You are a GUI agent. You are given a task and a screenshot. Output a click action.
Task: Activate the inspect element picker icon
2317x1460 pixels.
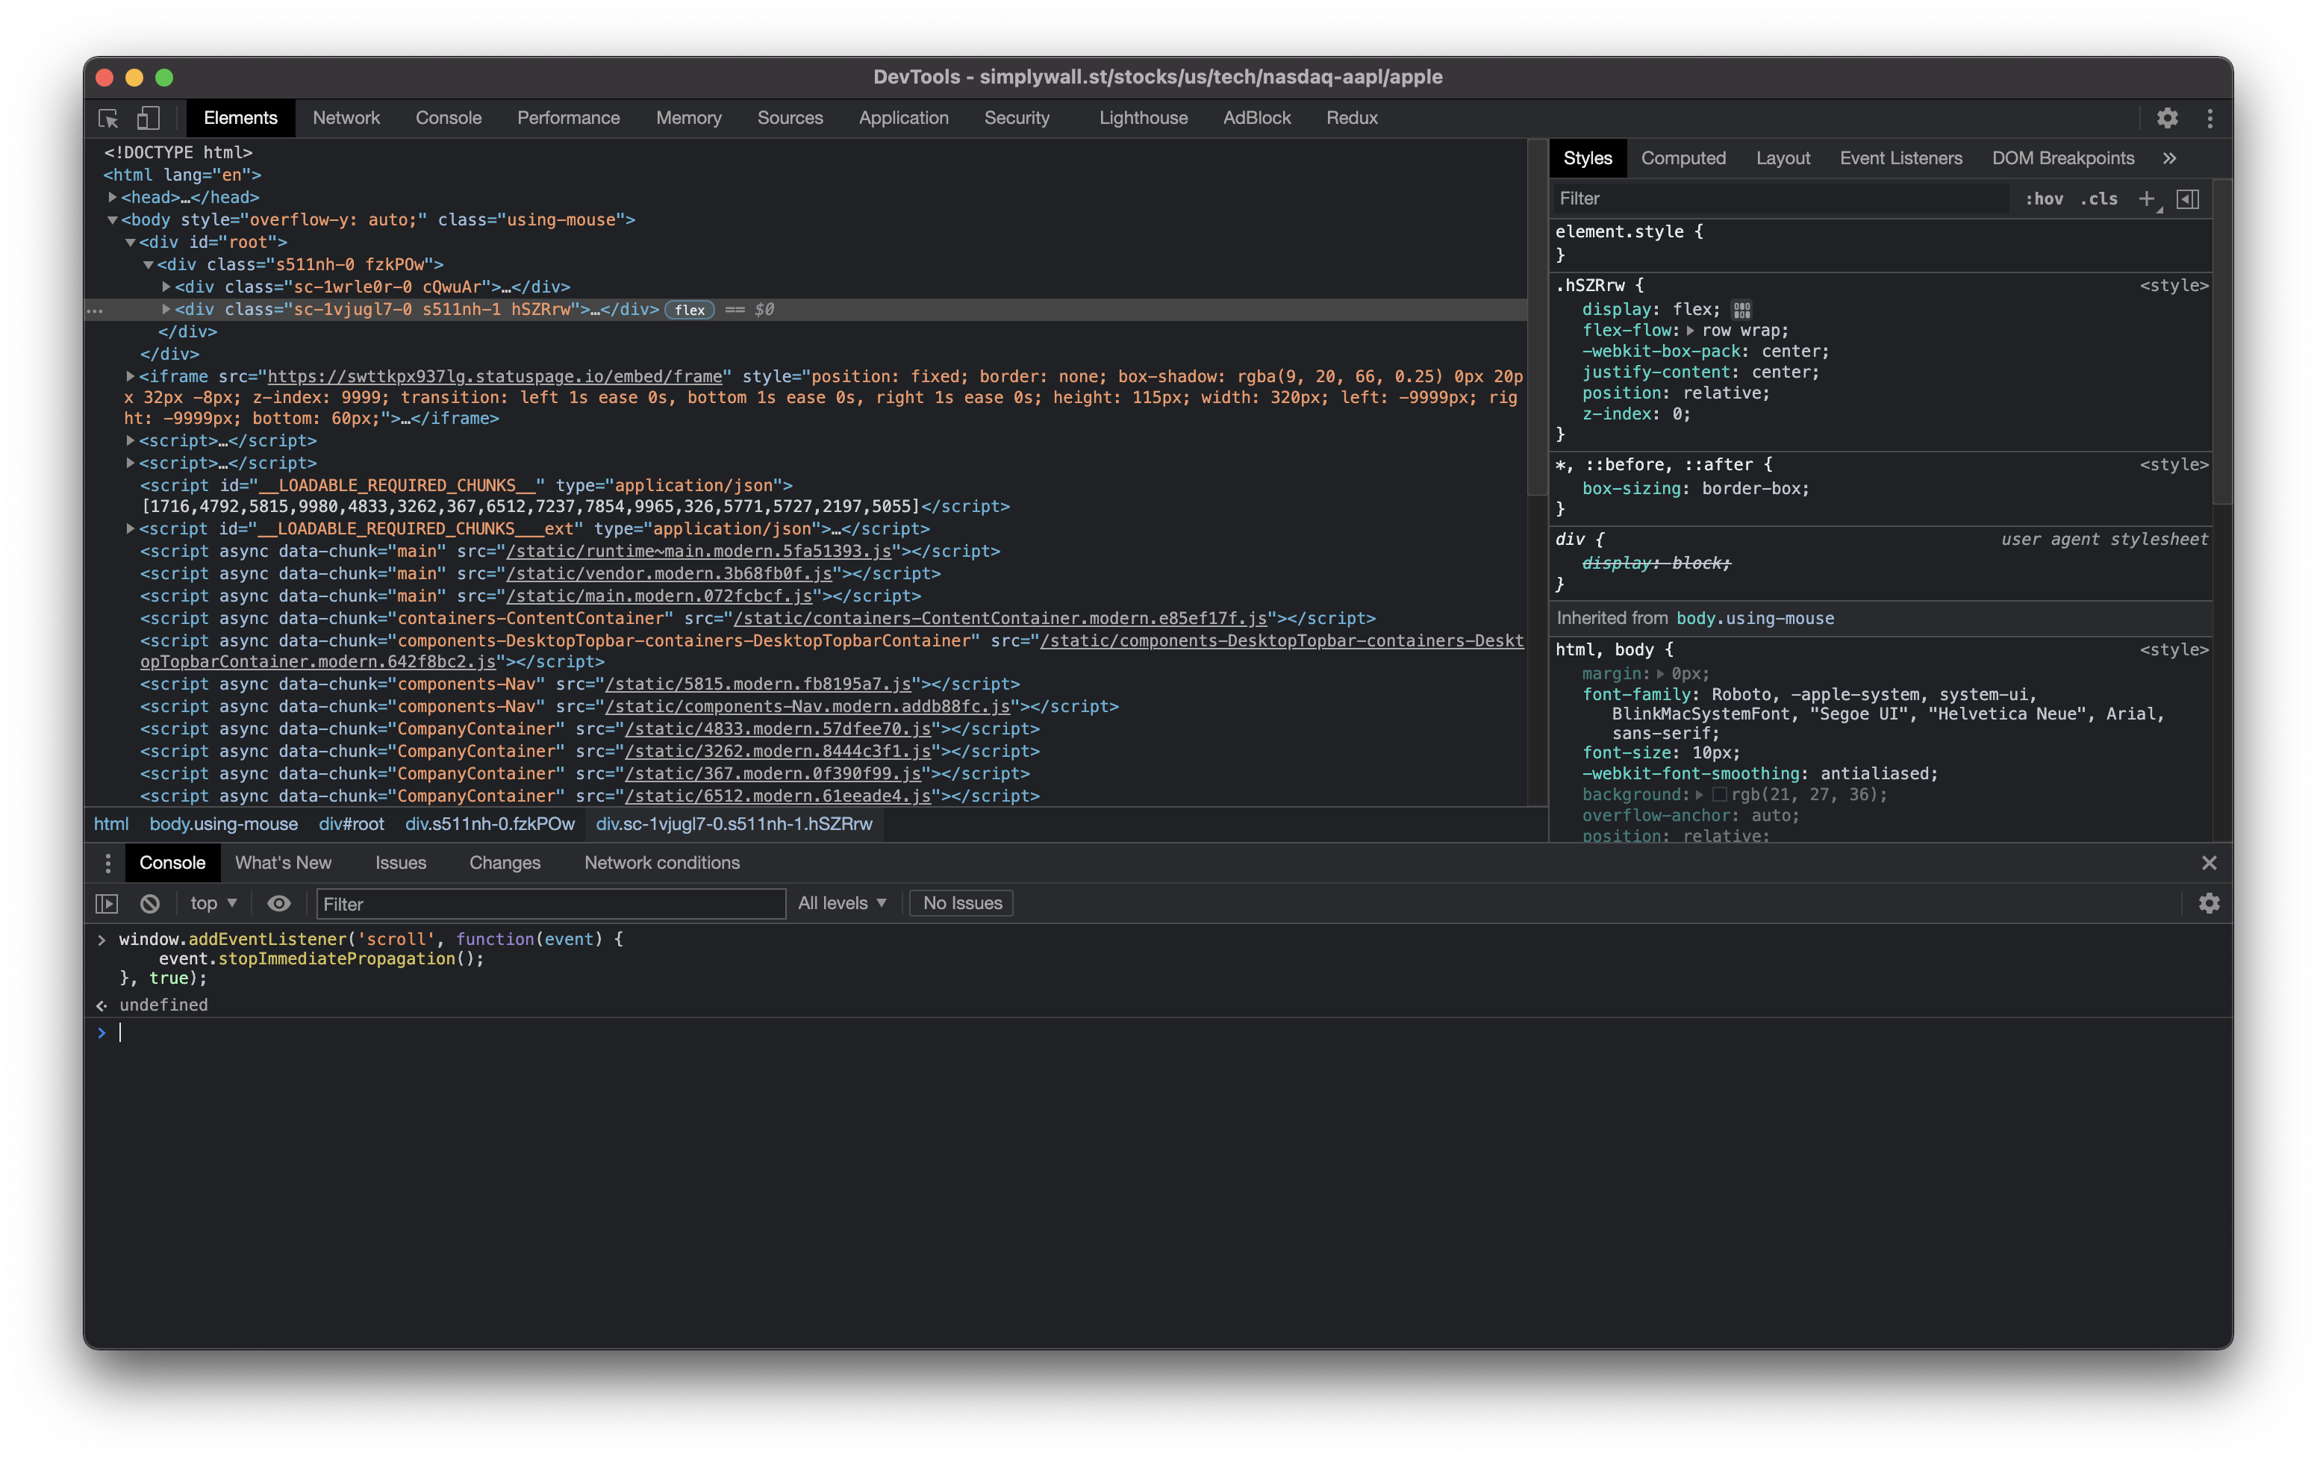click(107, 117)
